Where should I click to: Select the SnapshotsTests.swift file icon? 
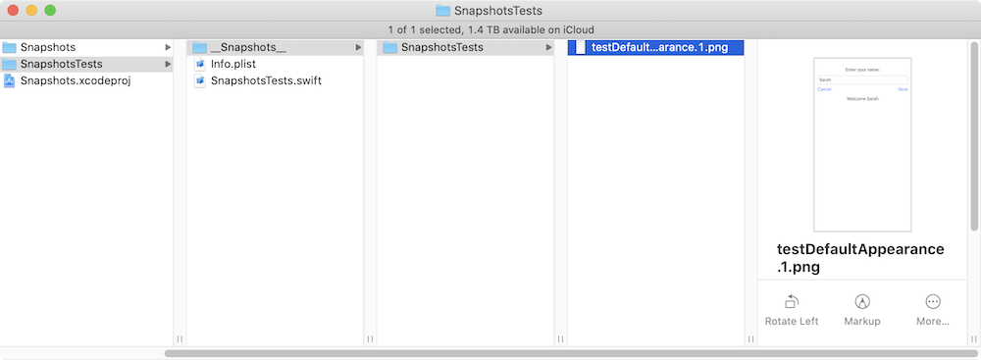(x=200, y=80)
